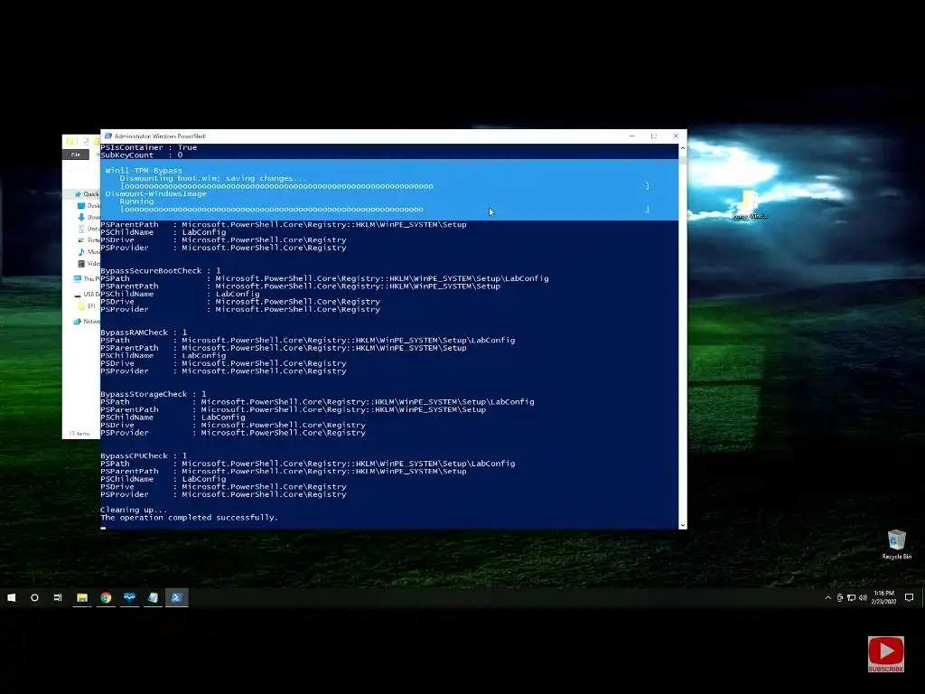
Task: Open the clock showing 1:16 PM
Action: click(883, 597)
